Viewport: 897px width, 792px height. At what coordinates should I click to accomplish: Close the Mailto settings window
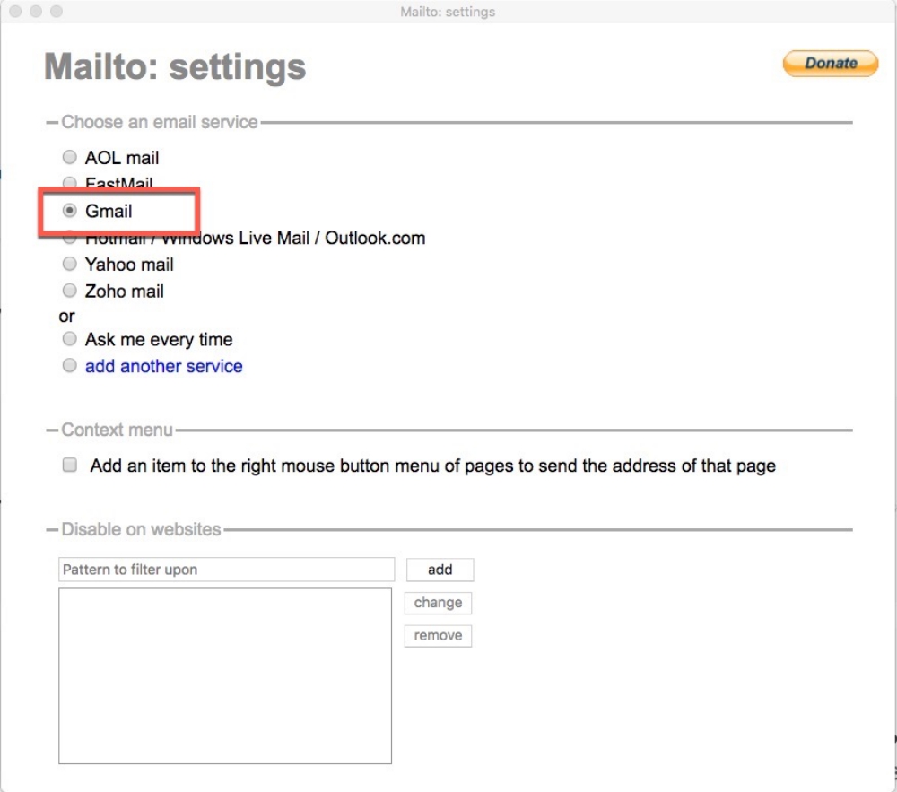click(x=16, y=12)
